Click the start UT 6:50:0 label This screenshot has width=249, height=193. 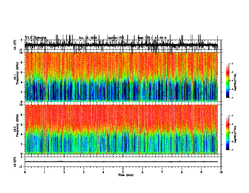[152, 38]
